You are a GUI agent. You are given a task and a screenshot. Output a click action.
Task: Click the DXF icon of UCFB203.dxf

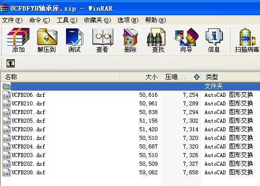(x=7, y=155)
